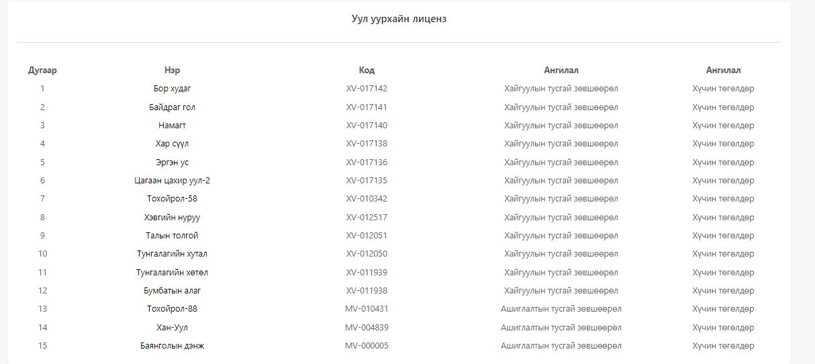815x364 pixels.
Task: Click code XV-017136 for Эргэн ус
Action: point(367,162)
